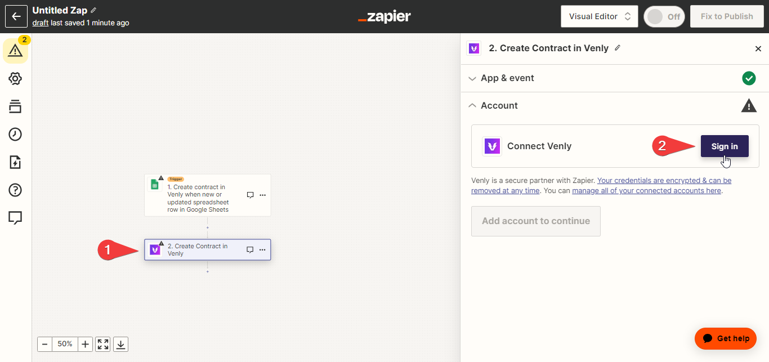Screen dimensions: 769x362
Task: Open the warnings panel with badge 2
Action: (15, 50)
